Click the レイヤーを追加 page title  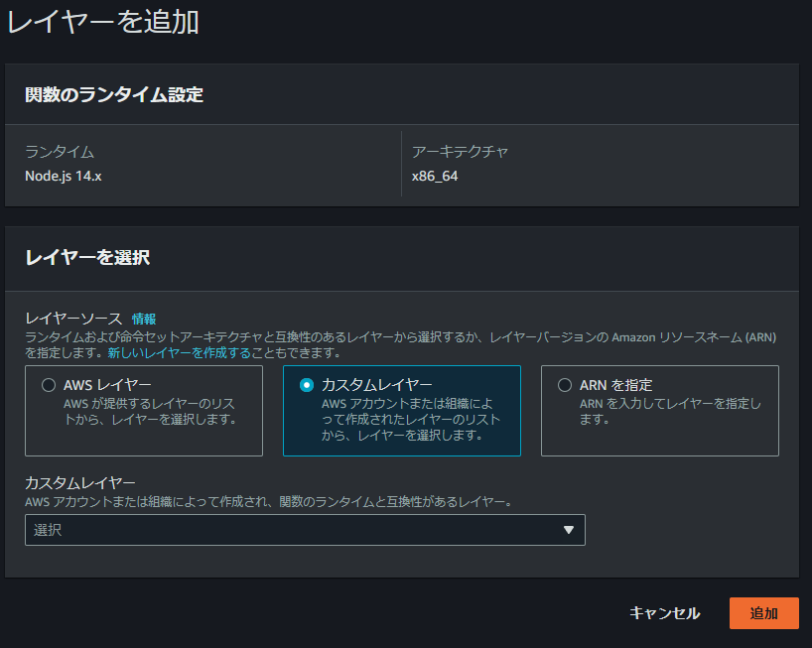pyautogui.click(x=102, y=22)
